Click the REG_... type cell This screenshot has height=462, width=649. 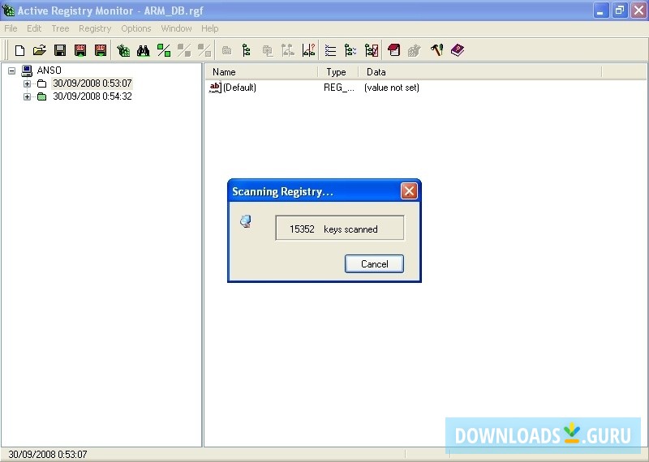point(339,88)
